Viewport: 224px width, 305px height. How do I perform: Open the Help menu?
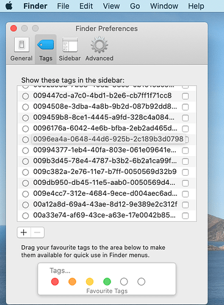[x=196, y=6]
